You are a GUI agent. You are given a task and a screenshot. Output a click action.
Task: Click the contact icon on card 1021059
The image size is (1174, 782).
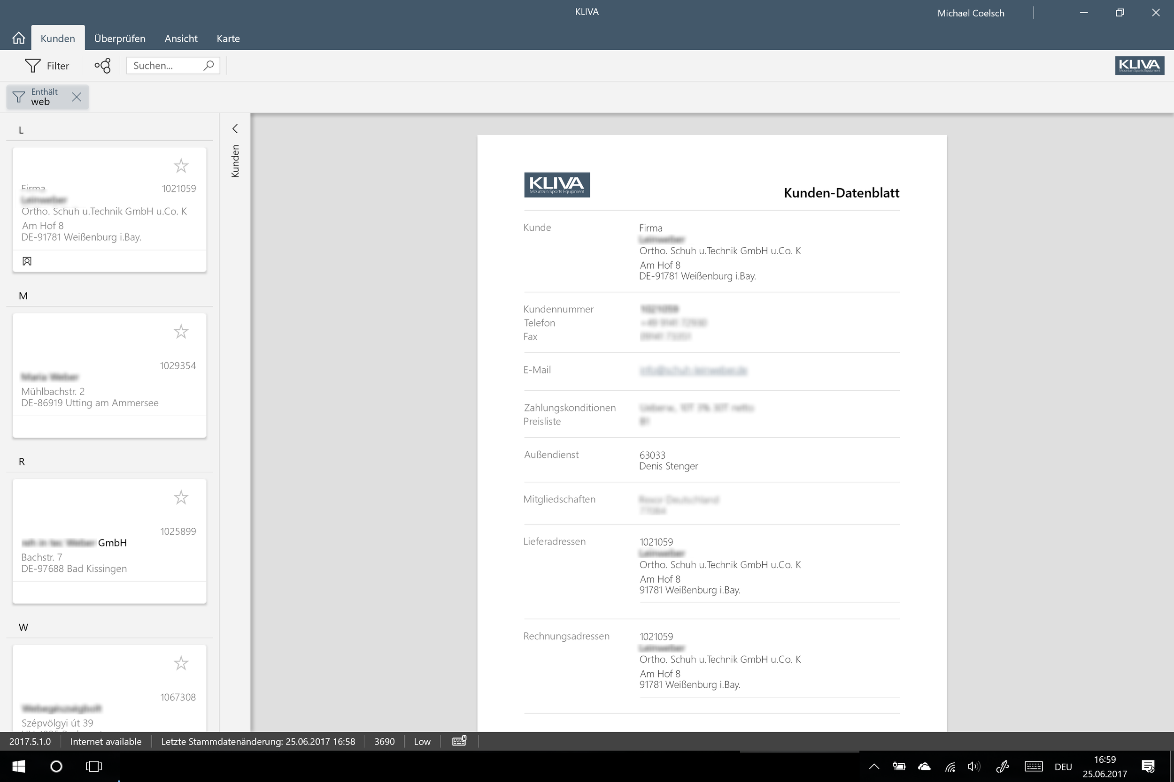(27, 261)
